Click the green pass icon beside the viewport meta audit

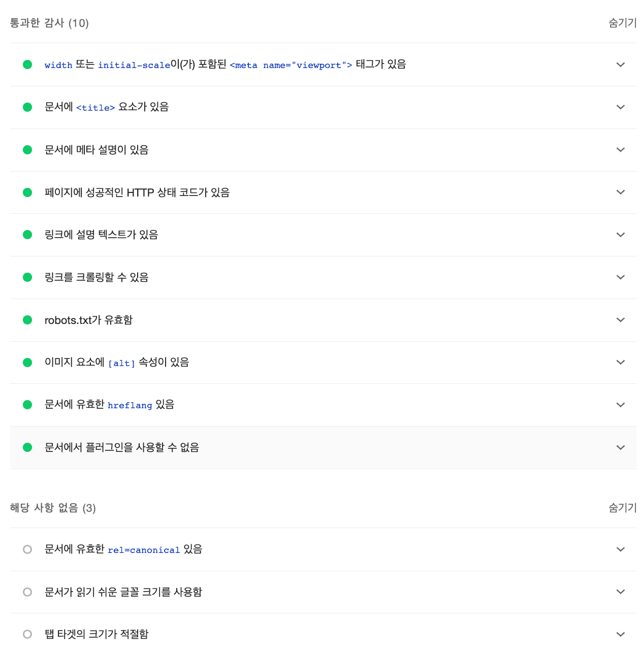(x=27, y=64)
